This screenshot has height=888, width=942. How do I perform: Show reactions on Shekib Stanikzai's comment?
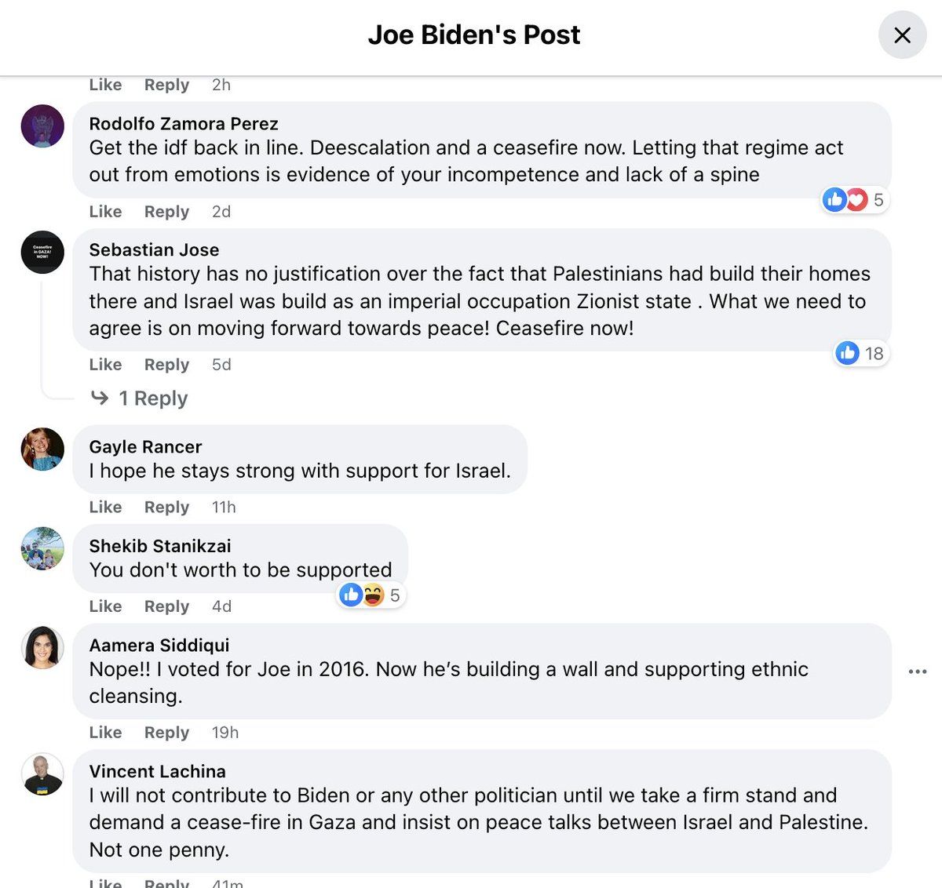[x=371, y=595]
